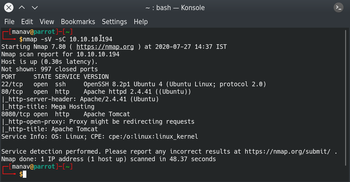
Task: Click the Konsole terminal icon in title bar
Action: pos(339,7)
